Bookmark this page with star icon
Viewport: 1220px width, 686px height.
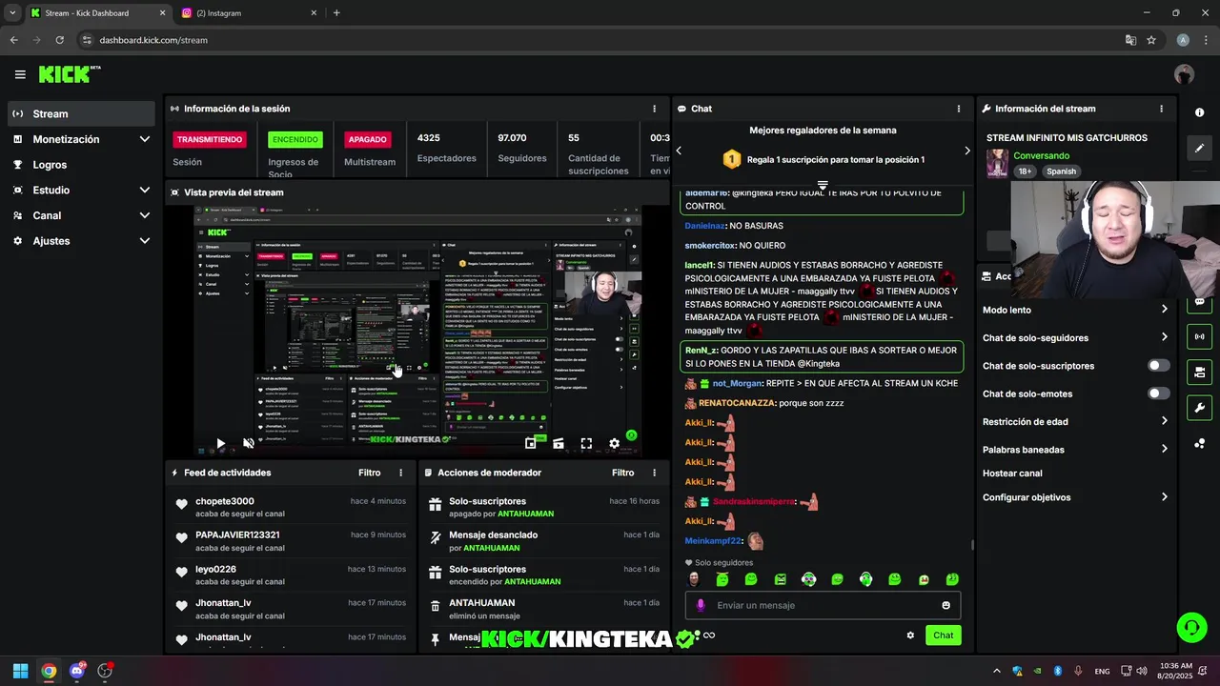1151,40
